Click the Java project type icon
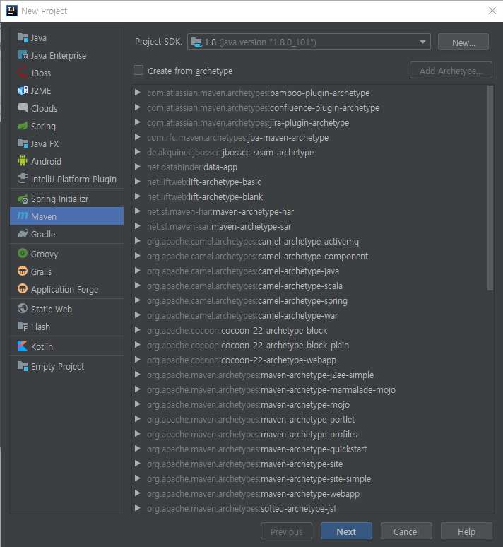The height and width of the screenshot is (547, 503). tap(23, 37)
